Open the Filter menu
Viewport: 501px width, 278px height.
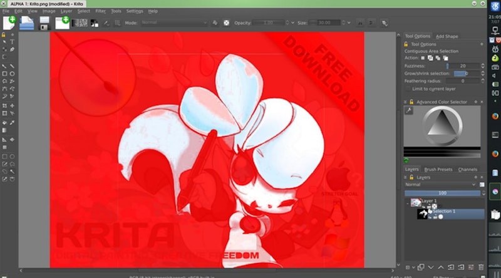coord(101,11)
